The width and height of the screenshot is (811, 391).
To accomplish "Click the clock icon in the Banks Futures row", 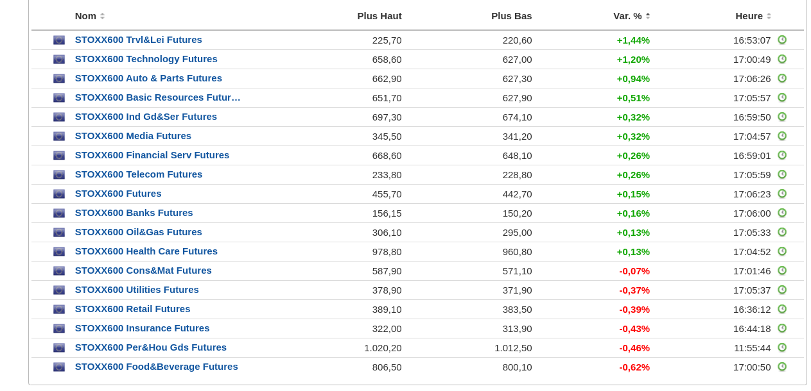I will 781,213.
